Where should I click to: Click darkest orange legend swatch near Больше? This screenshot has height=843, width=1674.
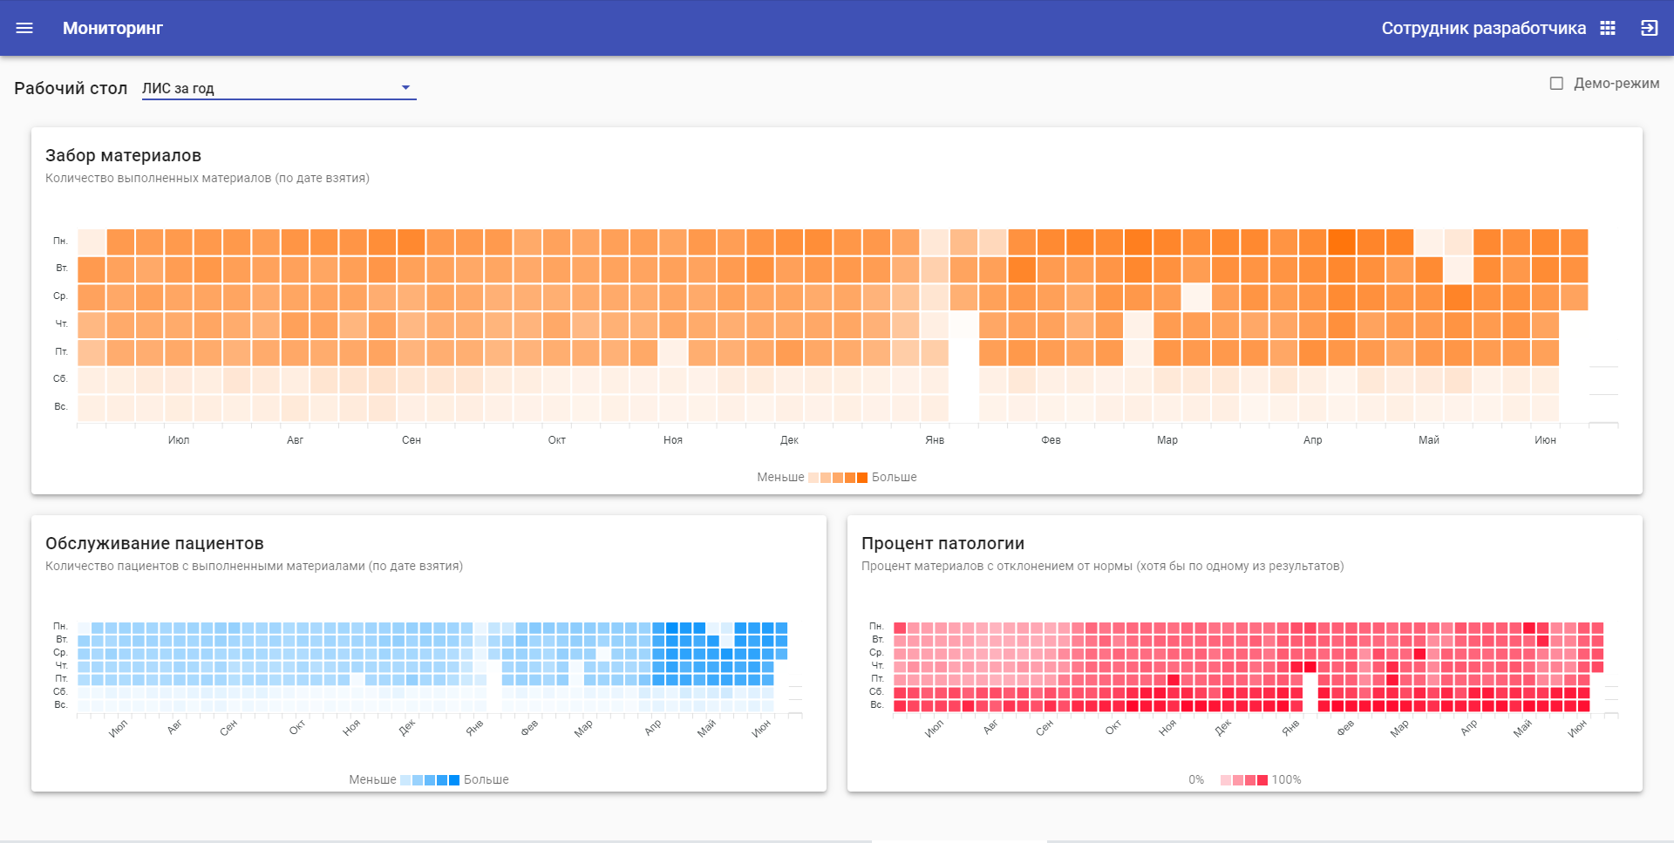[862, 478]
